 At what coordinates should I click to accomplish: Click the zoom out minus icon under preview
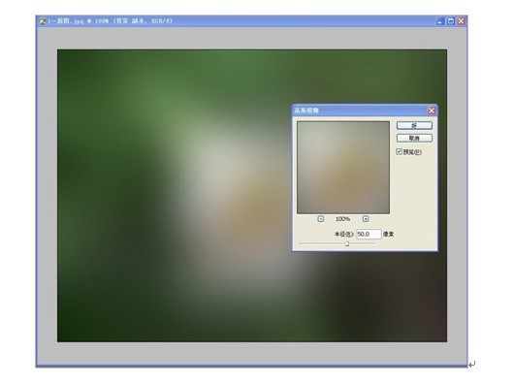[x=321, y=219]
